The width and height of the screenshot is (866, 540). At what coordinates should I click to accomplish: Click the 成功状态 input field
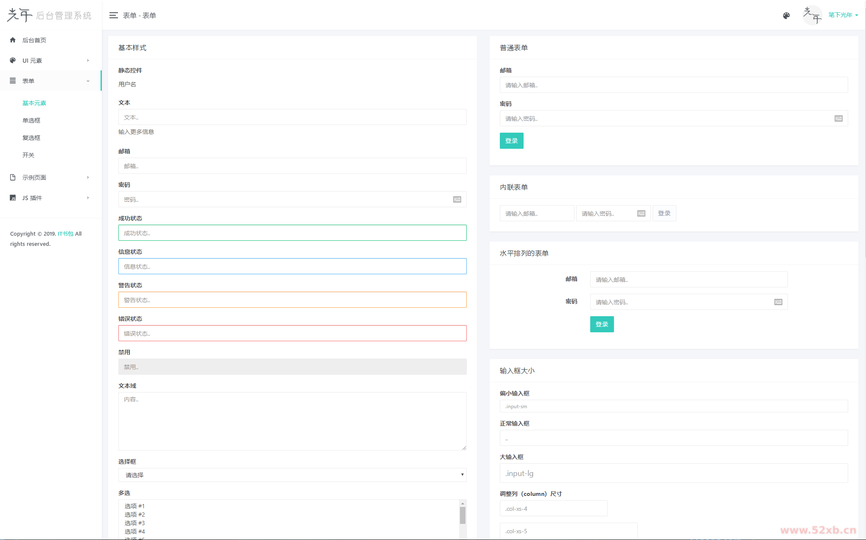click(292, 233)
